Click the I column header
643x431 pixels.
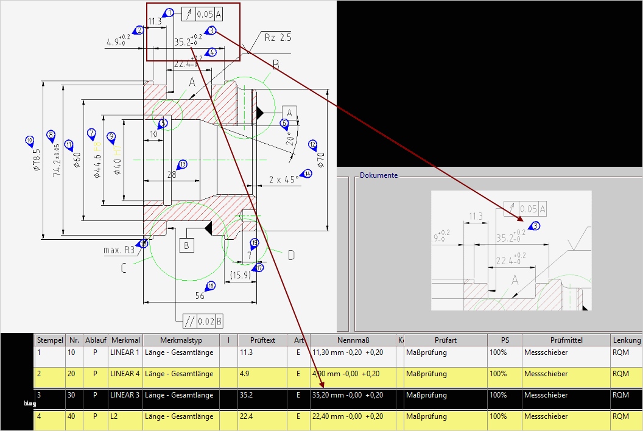228,340
